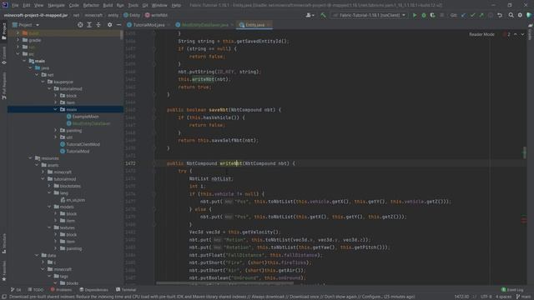Image resolution: width=534 pixels, height=300 pixels.
Task: Open the Event Log
Action: 512,290
